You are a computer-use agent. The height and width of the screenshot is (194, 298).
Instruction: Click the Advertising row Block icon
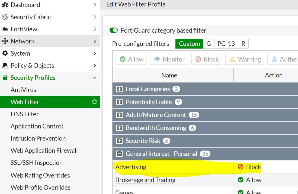pyautogui.click(x=241, y=167)
